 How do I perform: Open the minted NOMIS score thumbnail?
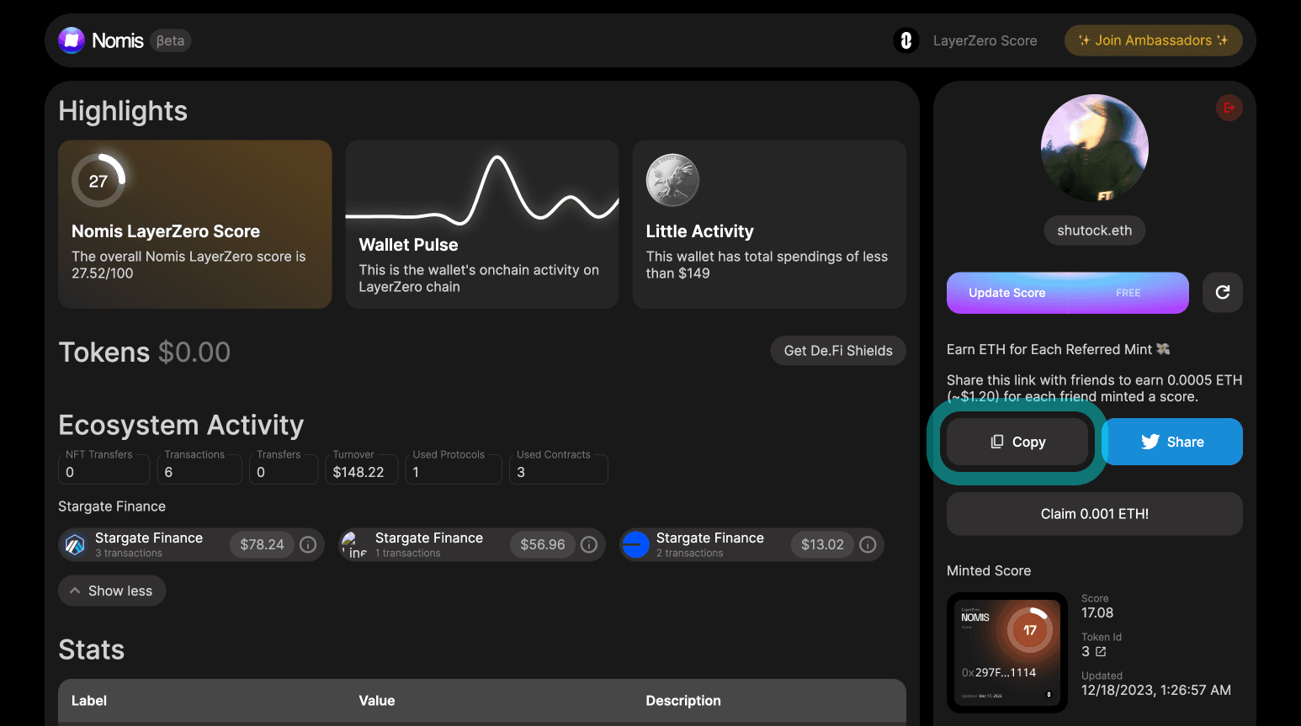[x=1006, y=652]
